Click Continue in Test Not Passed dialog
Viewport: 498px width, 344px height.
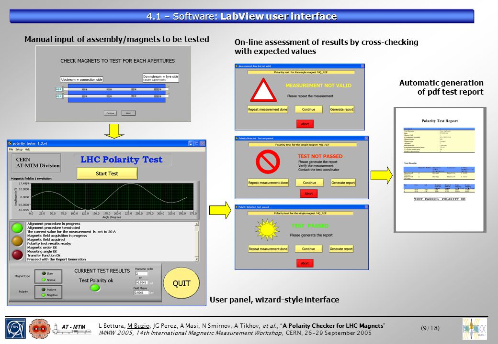tap(310, 183)
